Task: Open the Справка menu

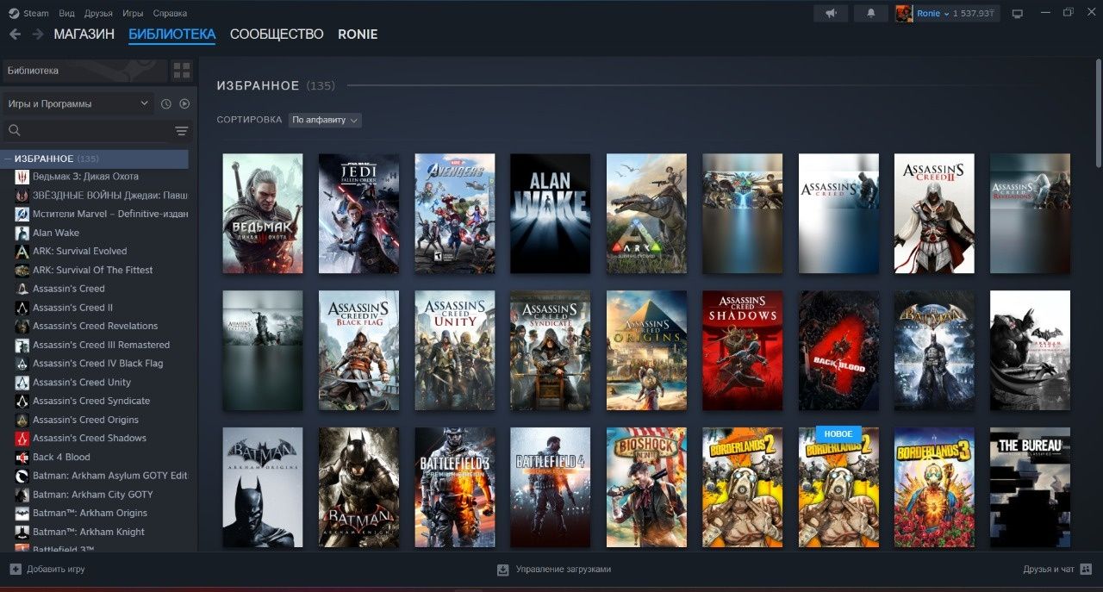Action: point(170,14)
